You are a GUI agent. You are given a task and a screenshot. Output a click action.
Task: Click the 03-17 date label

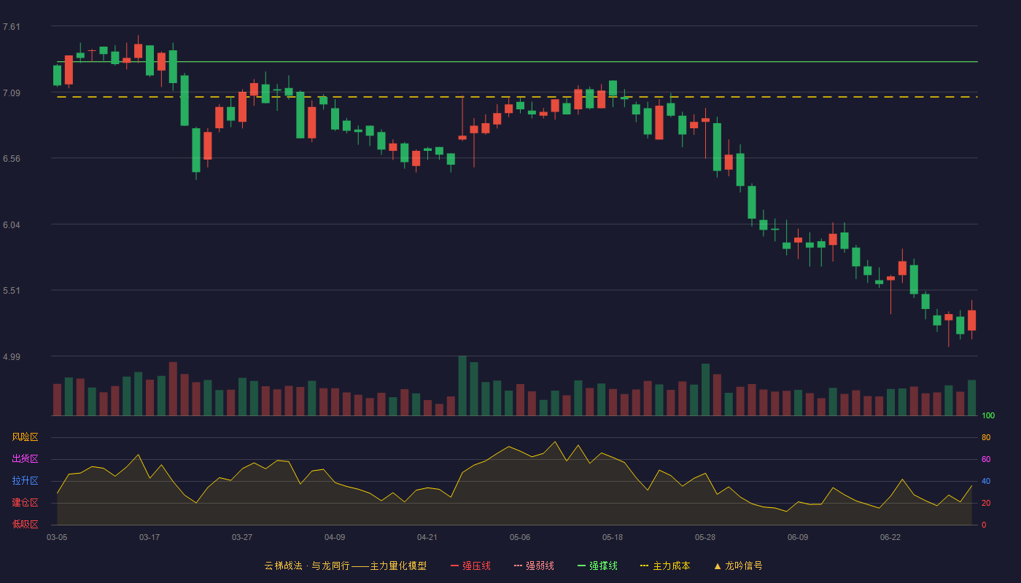point(150,537)
